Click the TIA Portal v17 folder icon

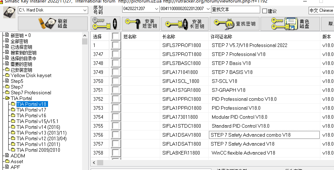[13, 110]
